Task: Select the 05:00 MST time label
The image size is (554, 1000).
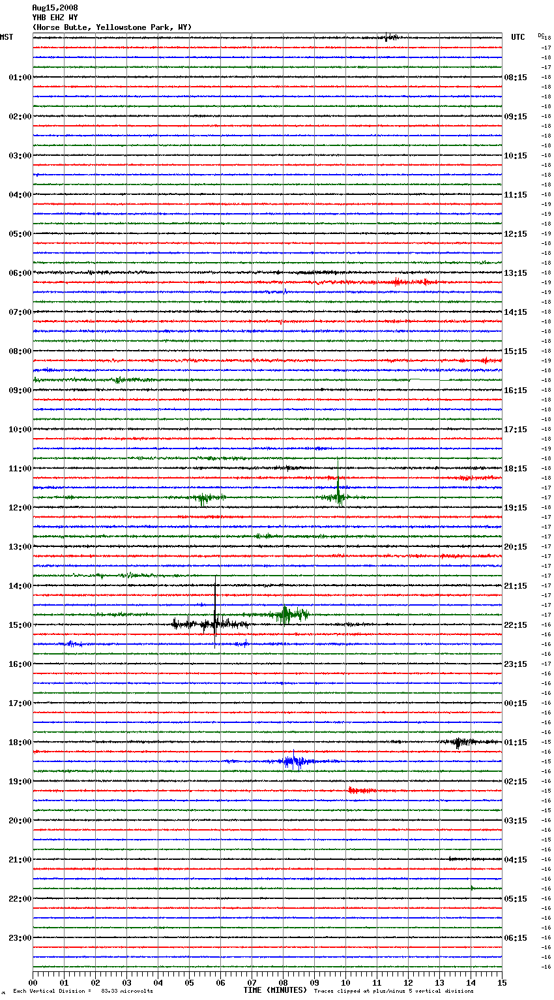Action: click(x=20, y=234)
